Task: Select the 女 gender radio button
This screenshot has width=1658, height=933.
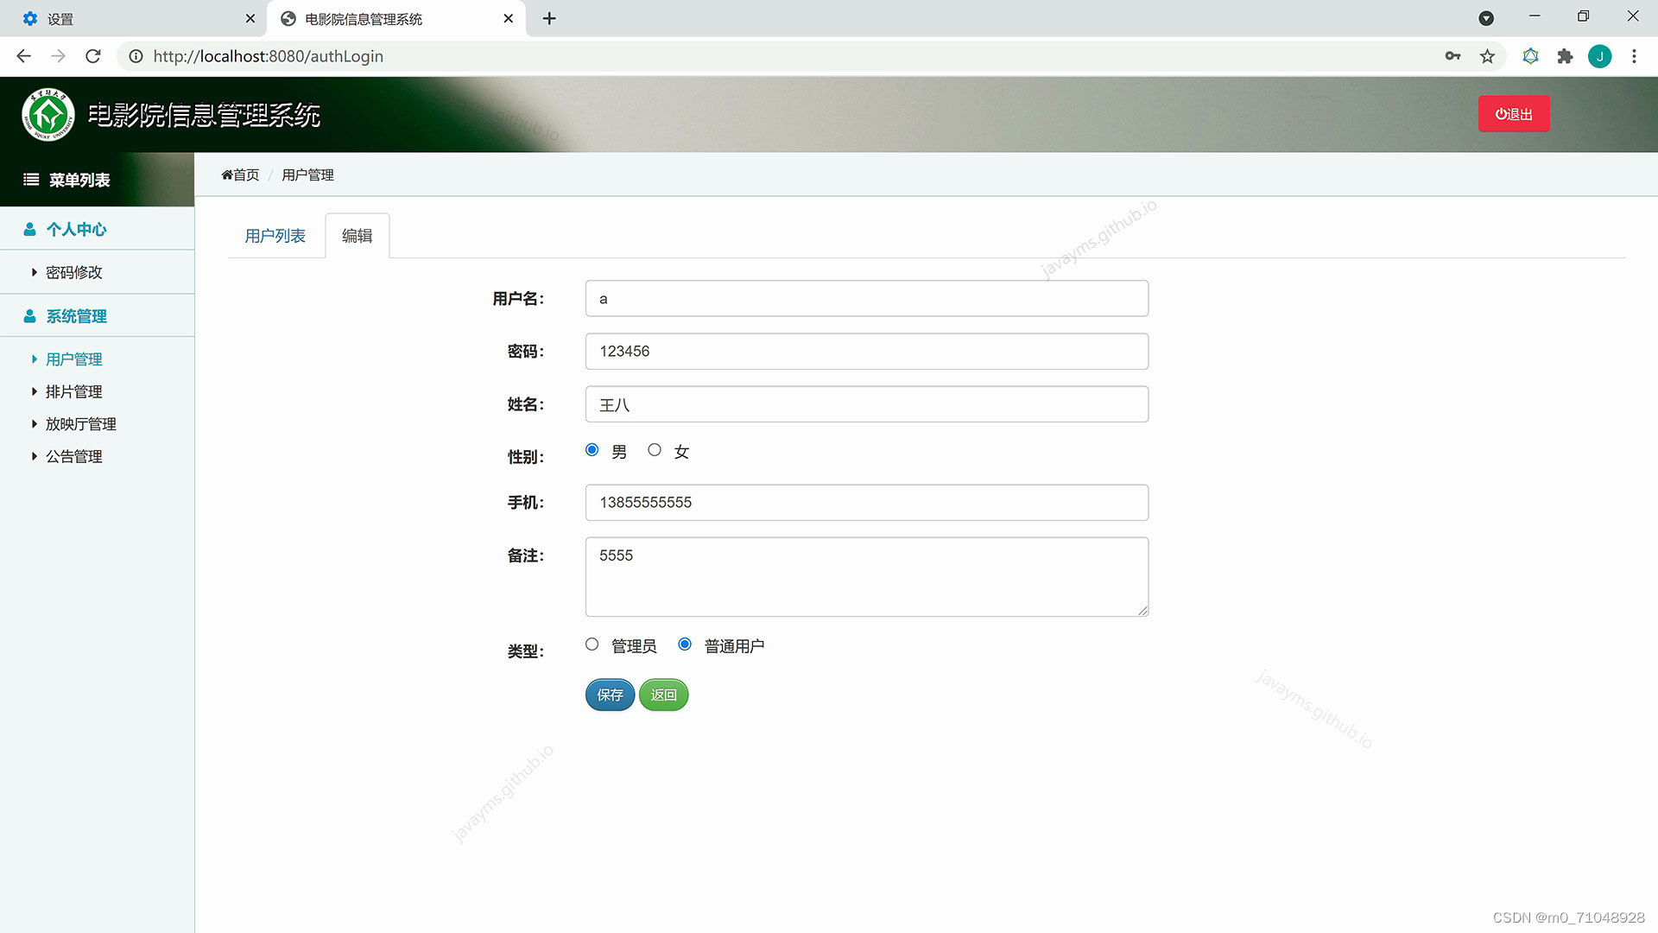Action: click(655, 450)
